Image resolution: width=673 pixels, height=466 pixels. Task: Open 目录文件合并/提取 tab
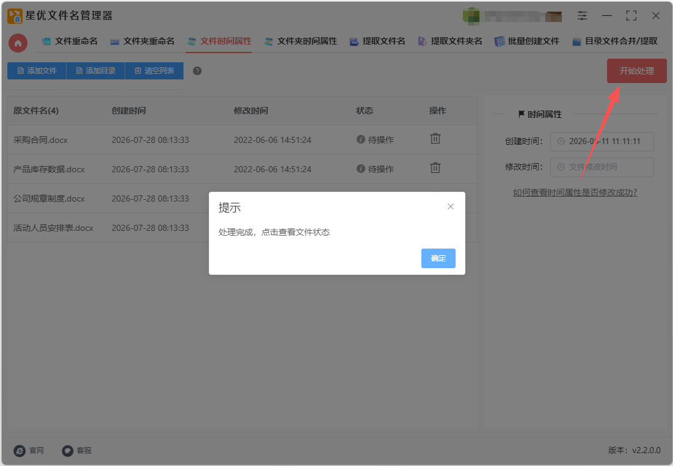point(615,41)
